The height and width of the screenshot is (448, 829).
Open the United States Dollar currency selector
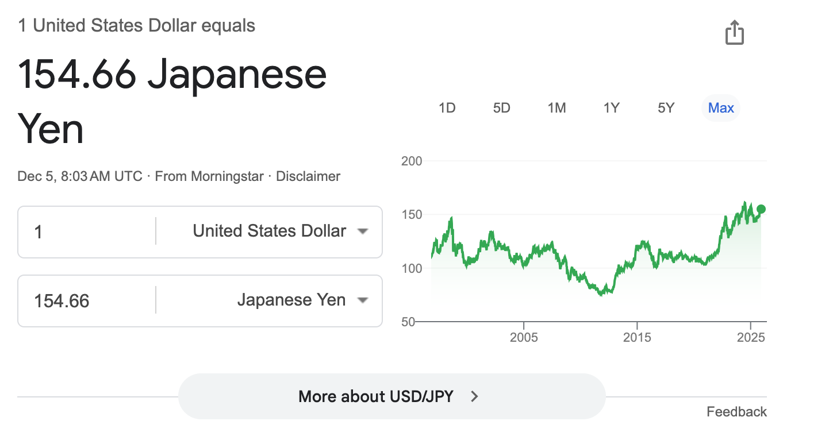[269, 231]
